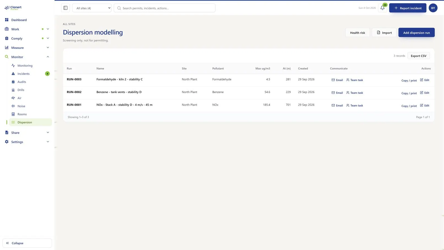This screenshot has width=444, height=250.
Task: Export the table as CSV
Action: click(x=418, y=56)
